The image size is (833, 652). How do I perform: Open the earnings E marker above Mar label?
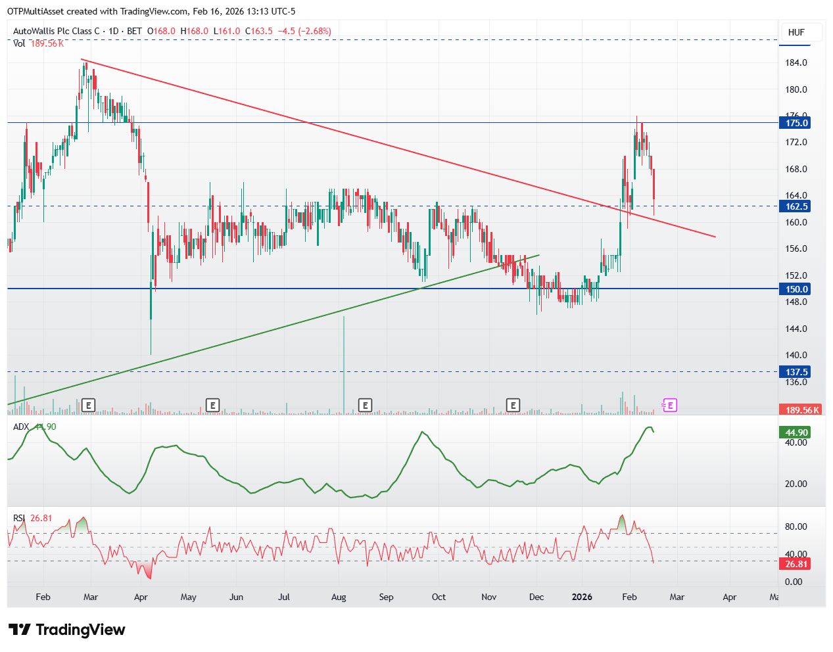pyautogui.click(x=89, y=405)
